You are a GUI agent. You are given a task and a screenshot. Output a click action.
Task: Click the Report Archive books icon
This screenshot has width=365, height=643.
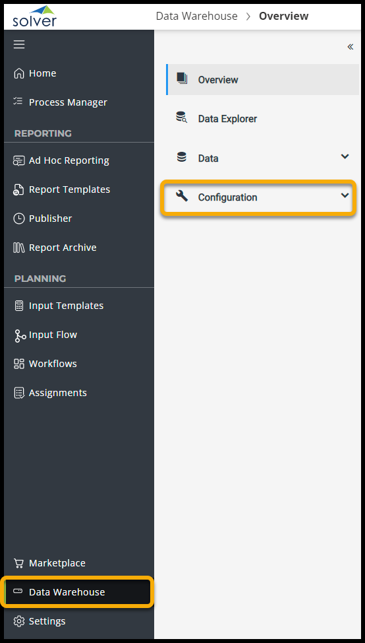click(19, 248)
